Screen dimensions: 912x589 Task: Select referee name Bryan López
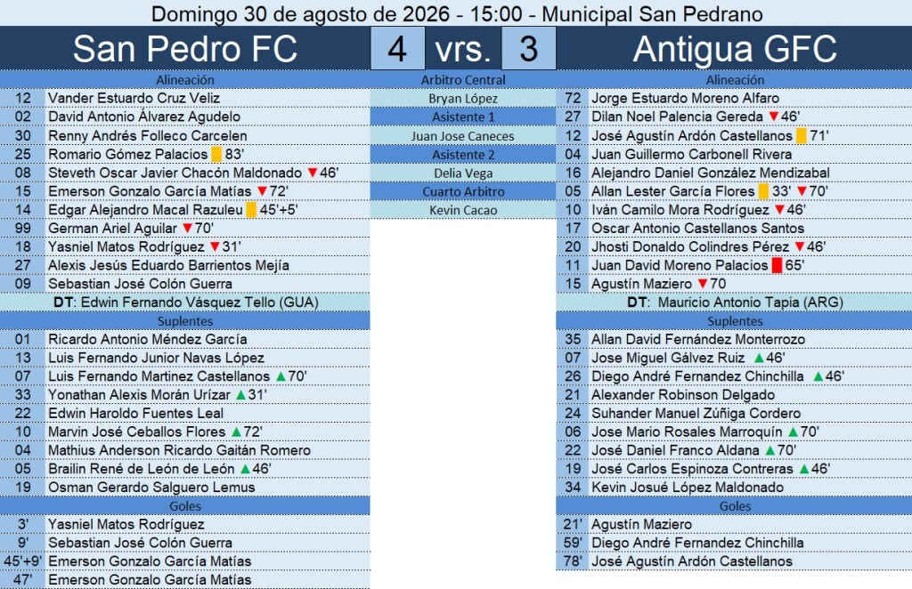tap(463, 98)
